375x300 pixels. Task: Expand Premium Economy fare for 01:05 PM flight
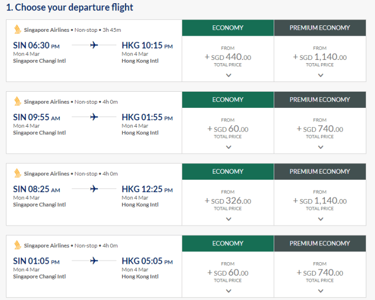320,290
